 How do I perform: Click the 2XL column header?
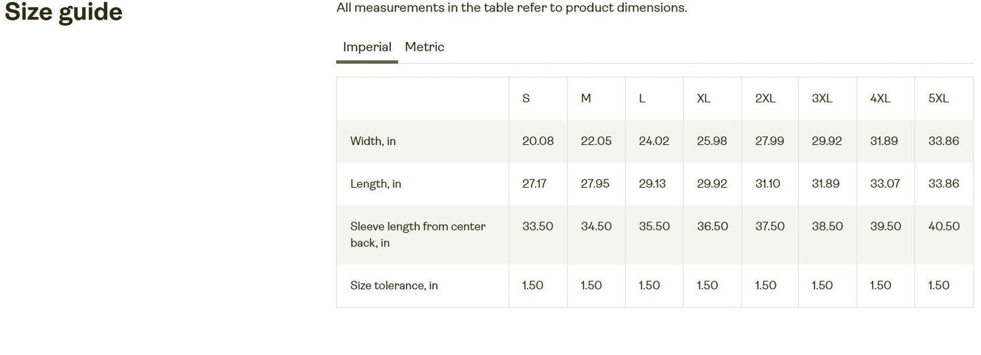point(765,98)
